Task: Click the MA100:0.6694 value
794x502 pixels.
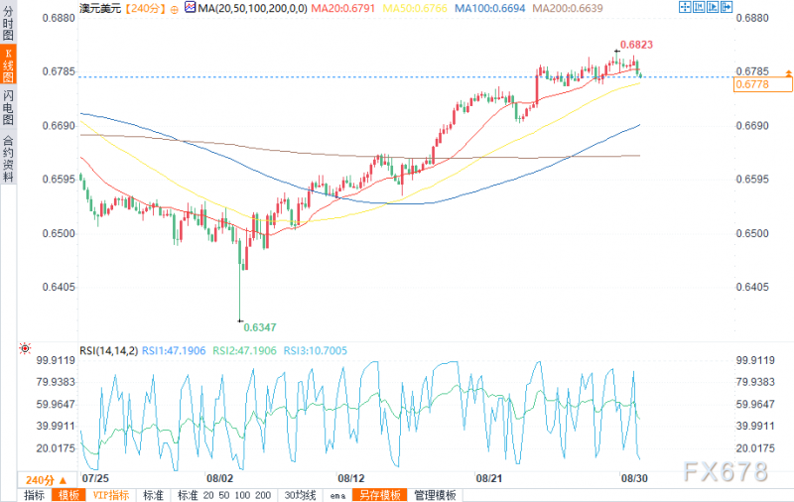Action: (x=489, y=8)
